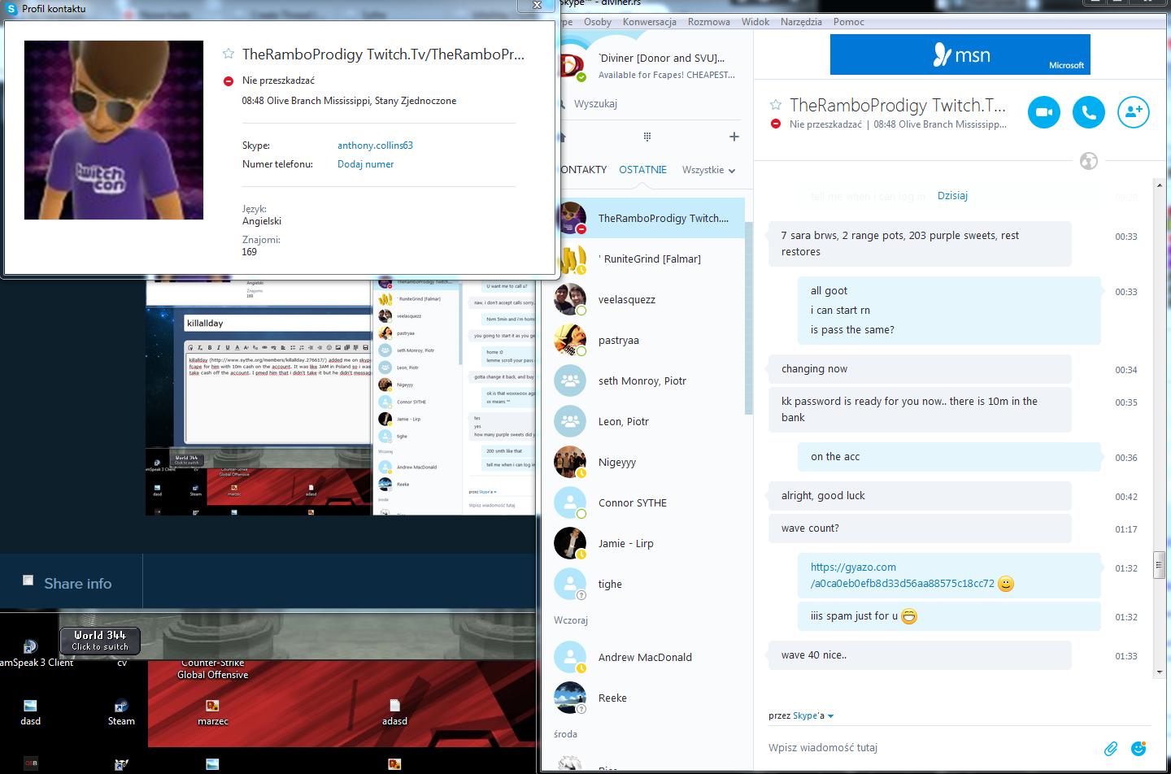Start a video call with TheRamboProdigy
The image size is (1171, 774).
click(1044, 112)
